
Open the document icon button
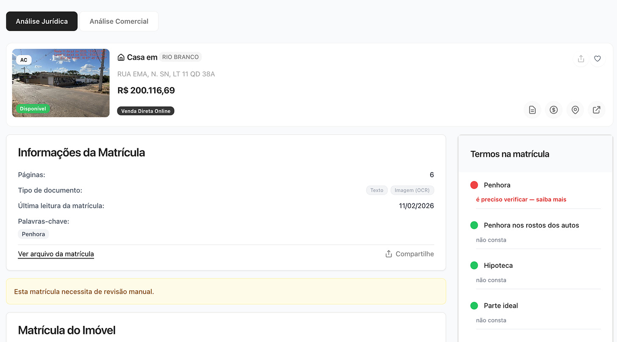pyautogui.click(x=532, y=110)
